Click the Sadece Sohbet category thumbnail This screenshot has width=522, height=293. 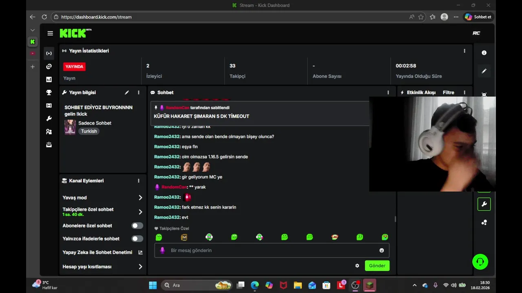pyautogui.click(x=70, y=127)
